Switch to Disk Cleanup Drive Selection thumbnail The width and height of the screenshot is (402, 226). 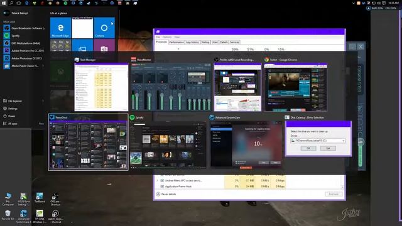318,139
